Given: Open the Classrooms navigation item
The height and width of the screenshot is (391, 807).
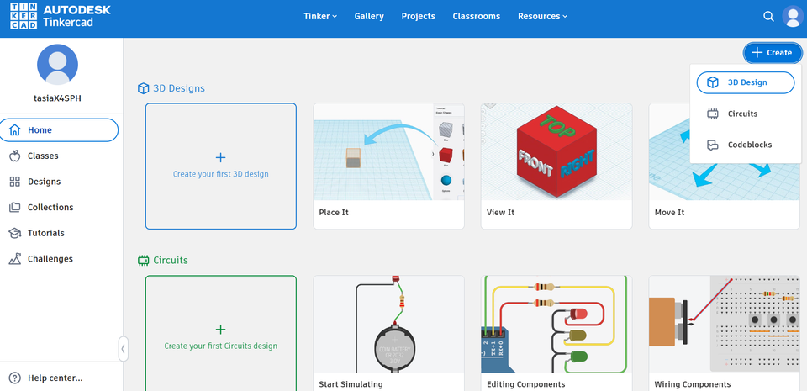Looking at the screenshot, I should tap(477, 17).
